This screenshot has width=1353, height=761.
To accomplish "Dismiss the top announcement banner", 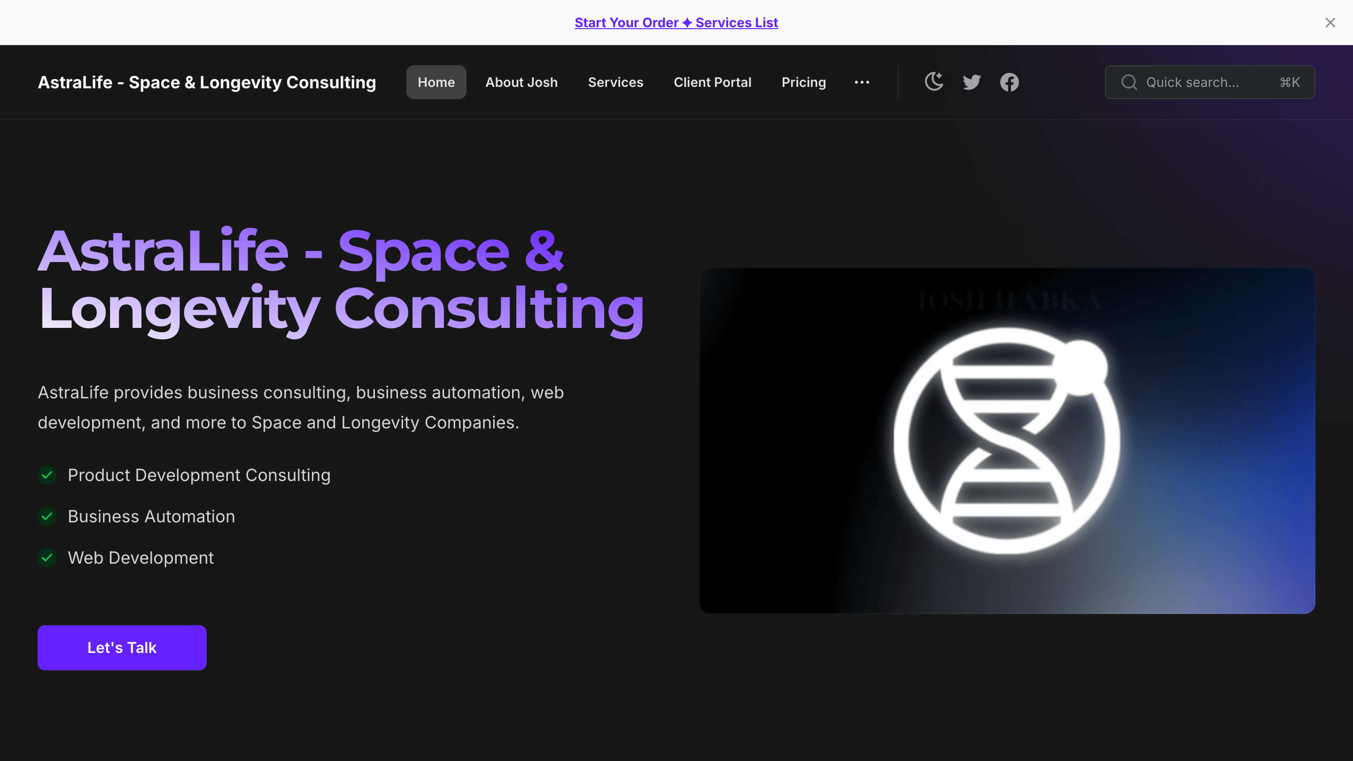I will coord(1330,23).
